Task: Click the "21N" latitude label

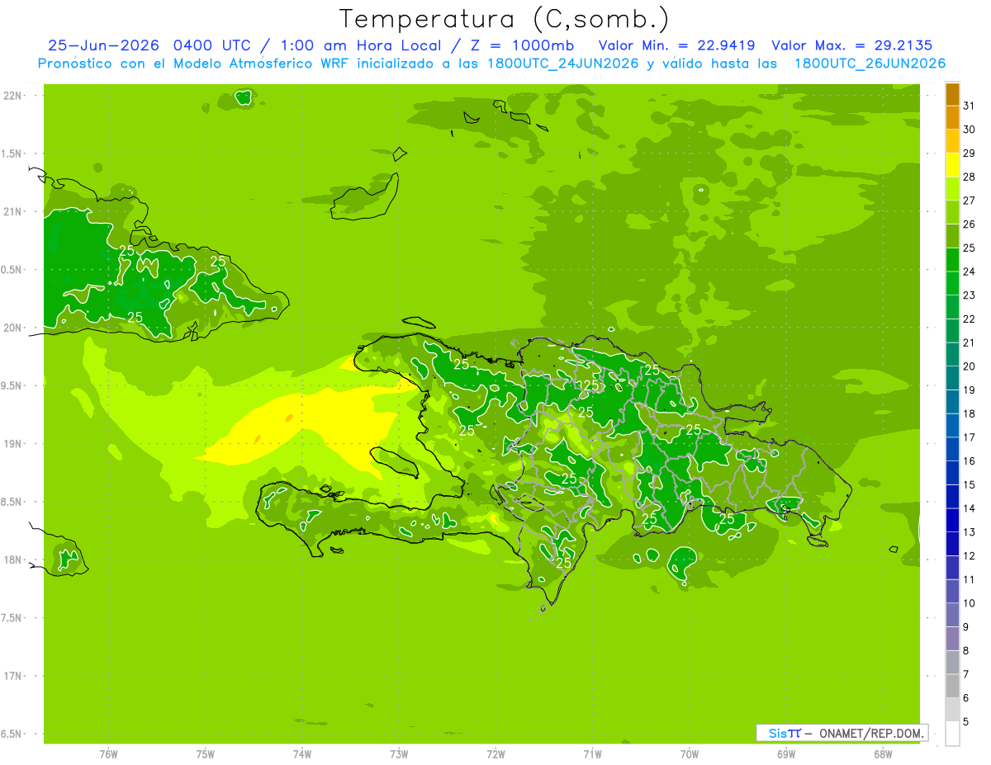Action: [x=12, y=211]
